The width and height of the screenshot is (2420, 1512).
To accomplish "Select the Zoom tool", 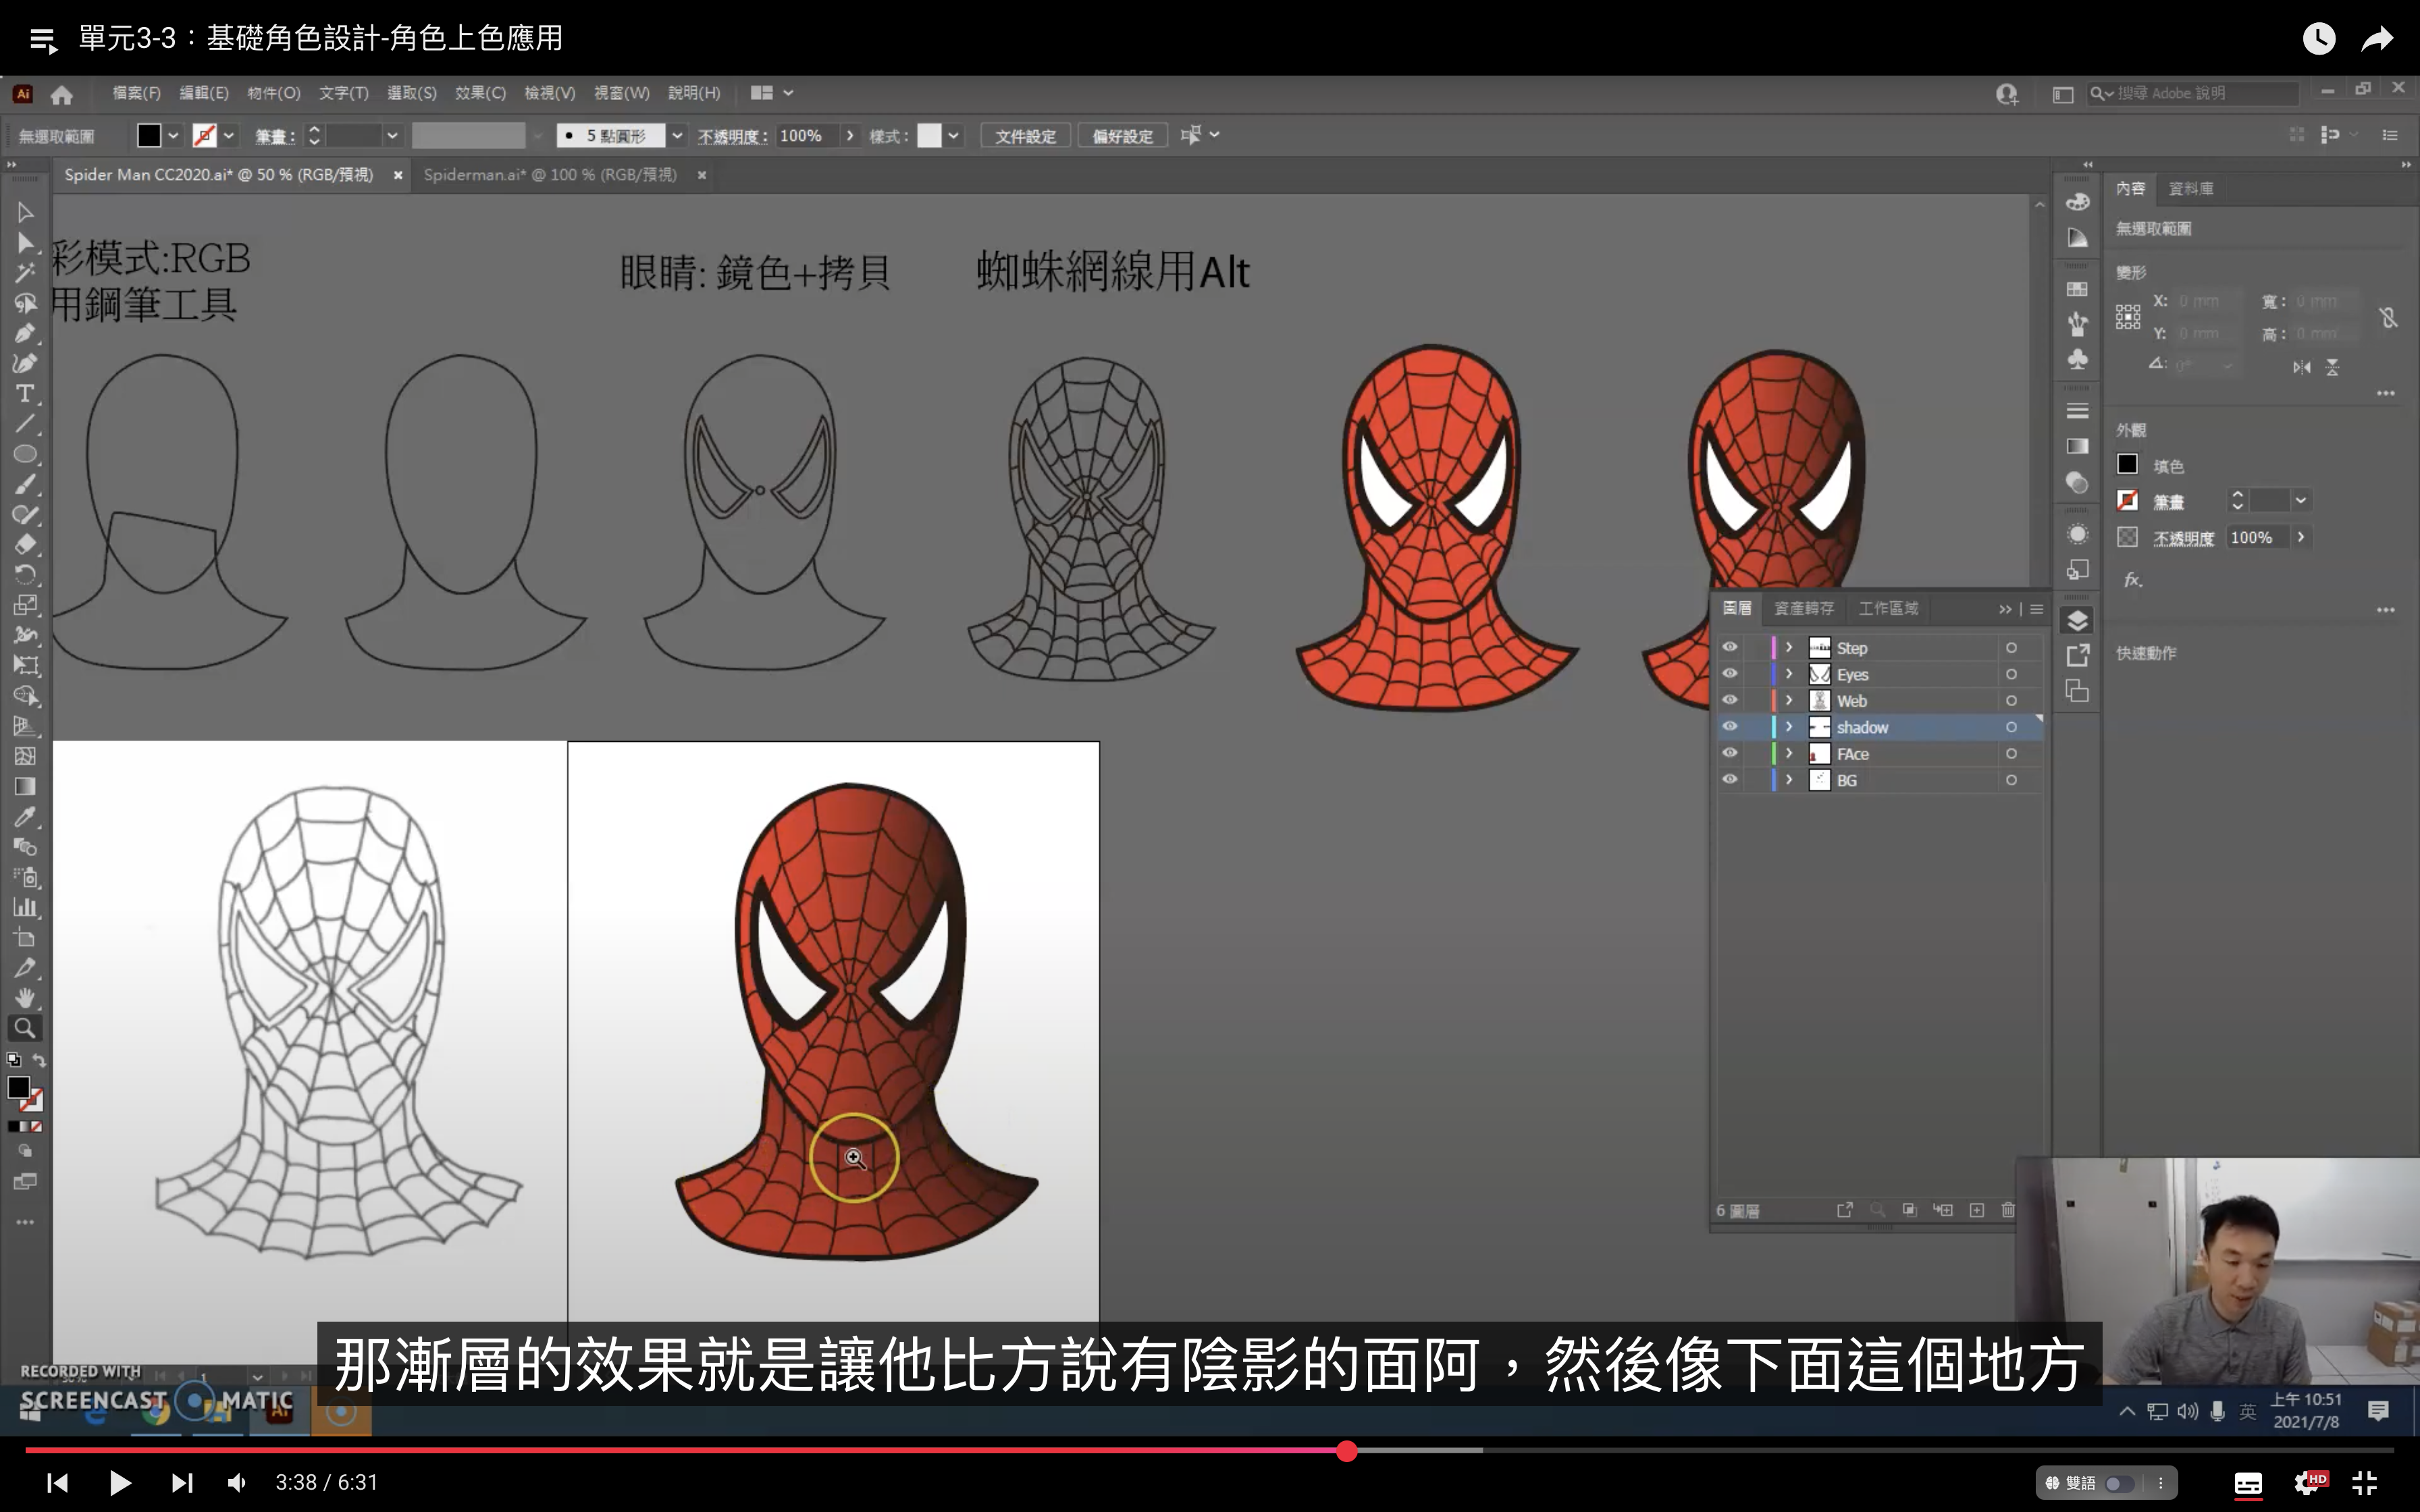I will [x=25, y=1027].
